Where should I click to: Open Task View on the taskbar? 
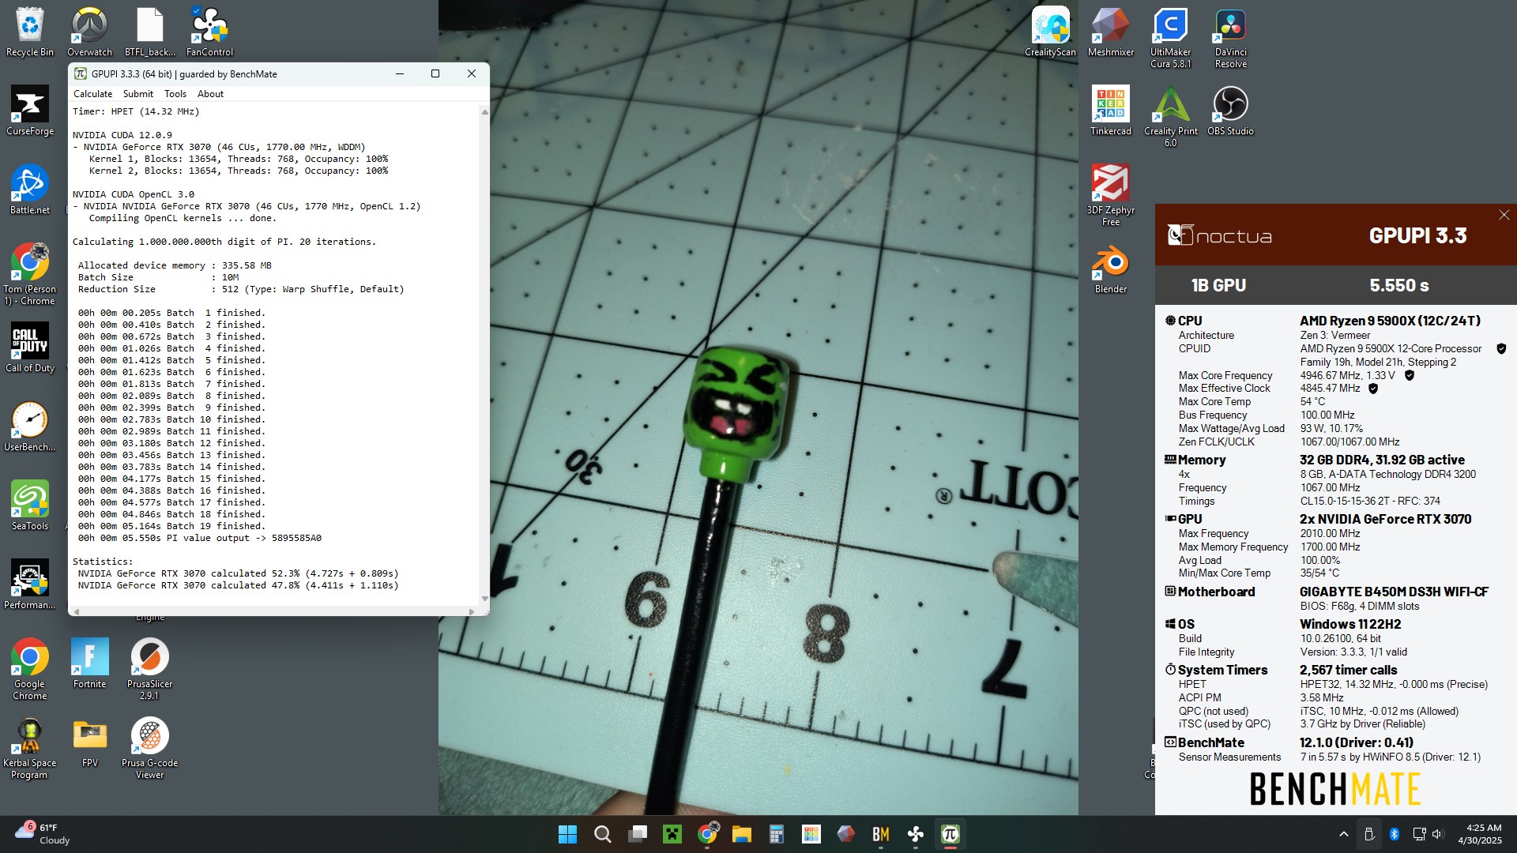(x=637, y=834)
